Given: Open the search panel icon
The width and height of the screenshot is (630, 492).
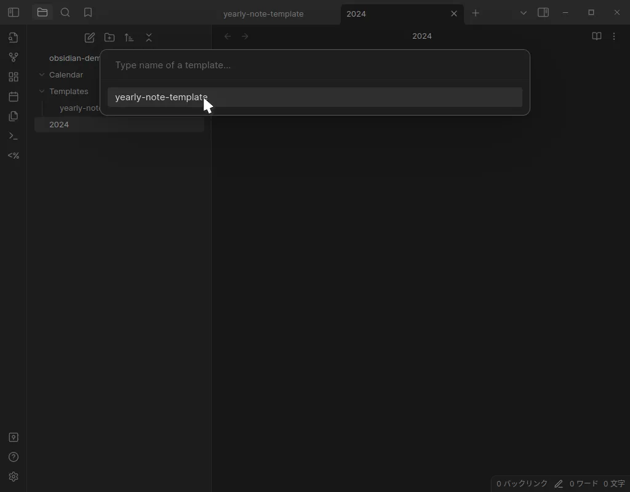Looking at the screenshot, I should pyautogui.click(x=65, y=13).
